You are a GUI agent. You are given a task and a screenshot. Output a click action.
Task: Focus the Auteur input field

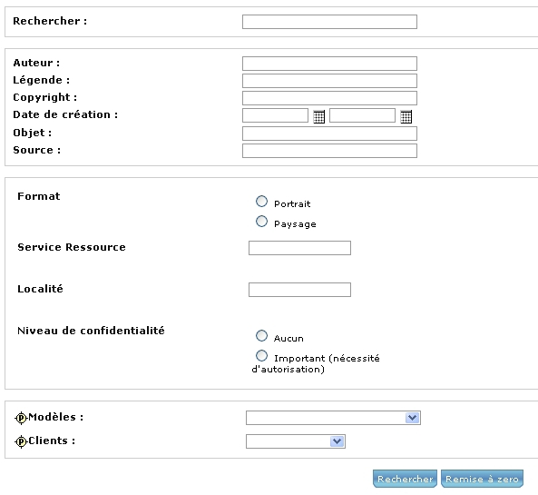point(329,64)
